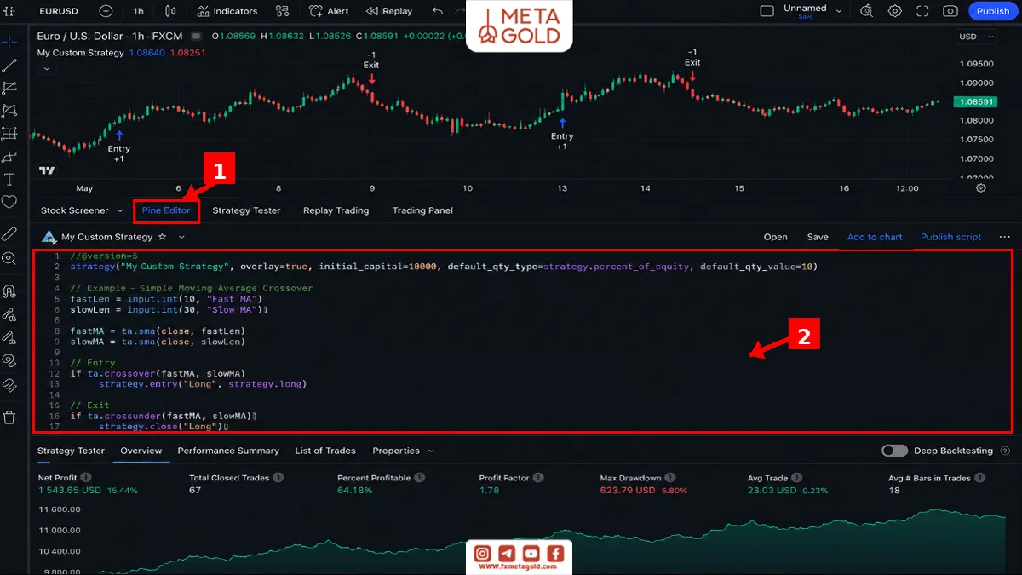Viewport: 1022px width, 575px height.
Task: Add symbol with the plus circle icon
Action: pos(106,11)
